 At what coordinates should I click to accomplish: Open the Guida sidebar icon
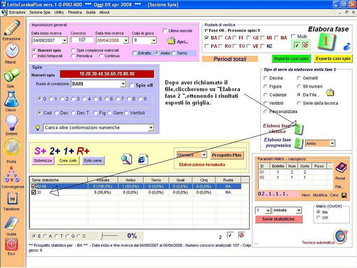tap(11, 223)
